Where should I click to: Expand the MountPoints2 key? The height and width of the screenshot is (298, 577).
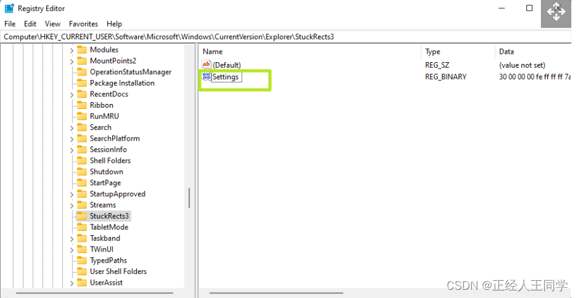click(x=72, y=62)
